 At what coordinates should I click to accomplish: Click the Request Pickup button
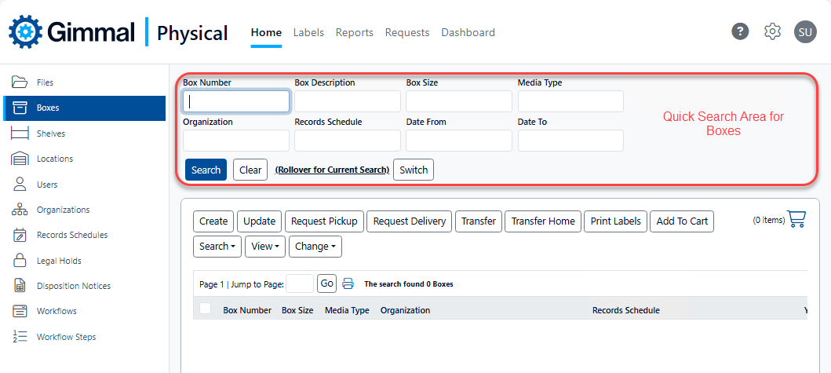pyautogui.click(x=324, y=221)
